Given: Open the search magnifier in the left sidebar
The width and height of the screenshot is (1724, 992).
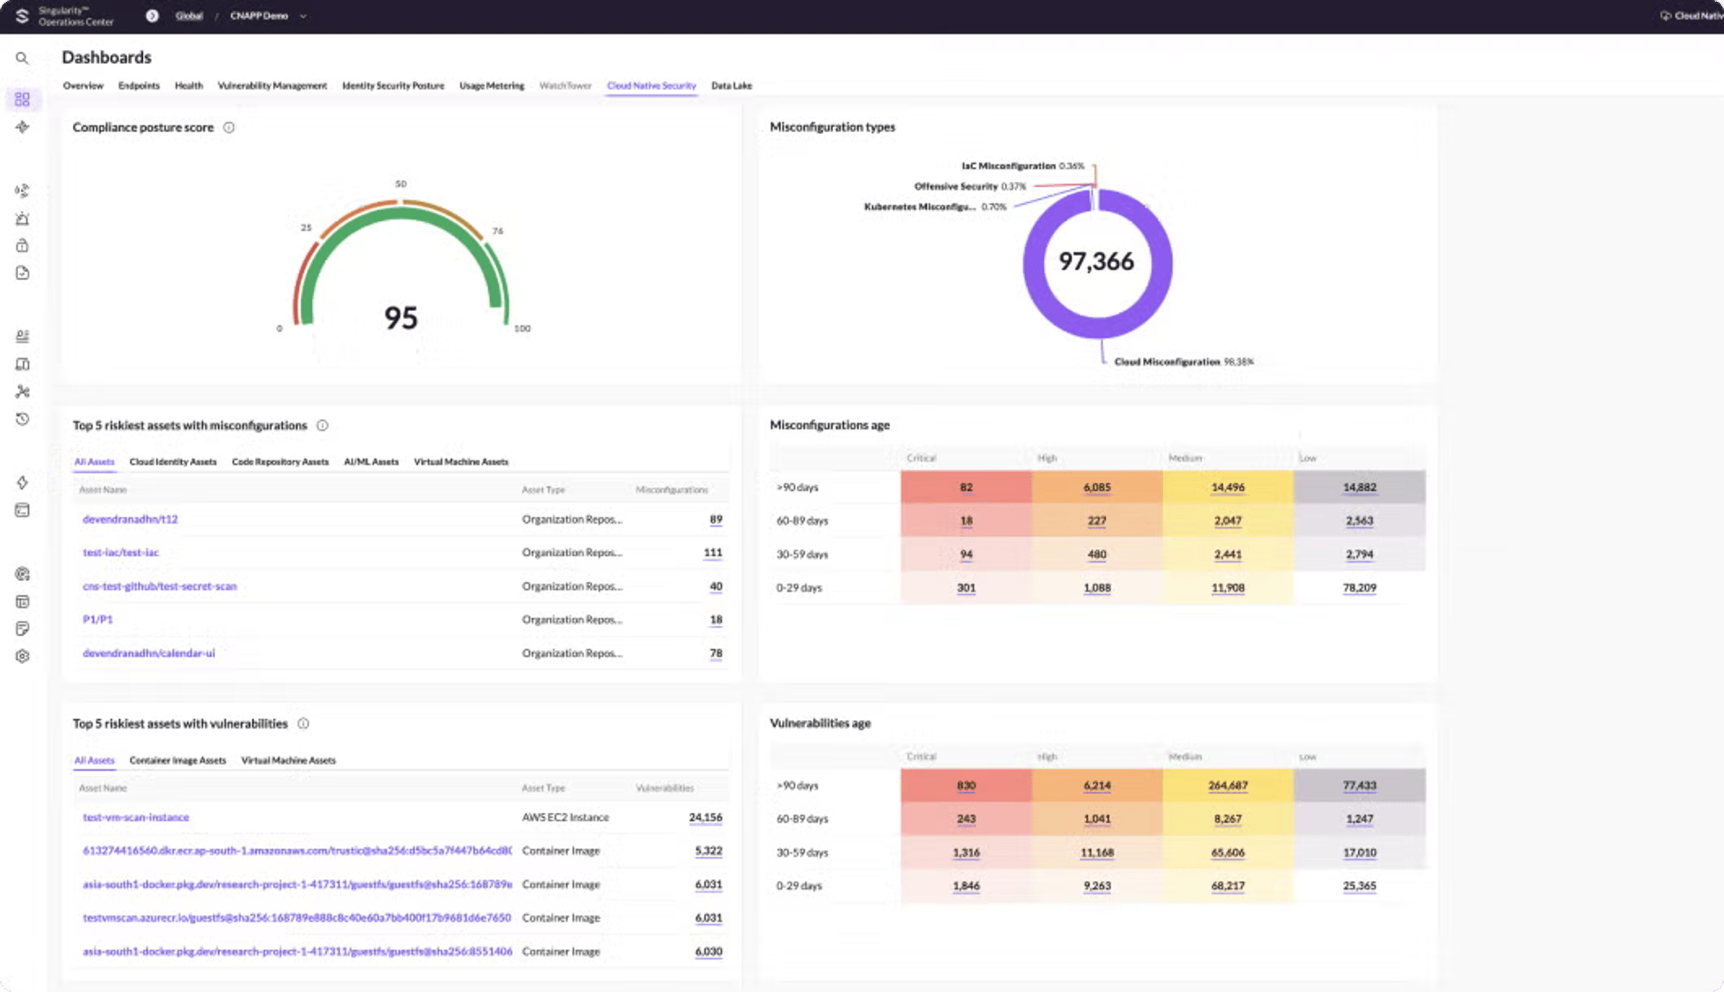Looking at the screenshot, I should 22,59.
